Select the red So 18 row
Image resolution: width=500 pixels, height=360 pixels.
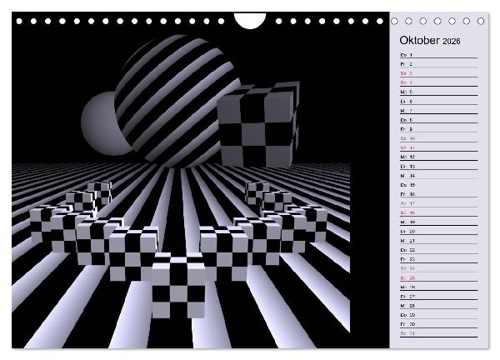(x=439, y=213)
